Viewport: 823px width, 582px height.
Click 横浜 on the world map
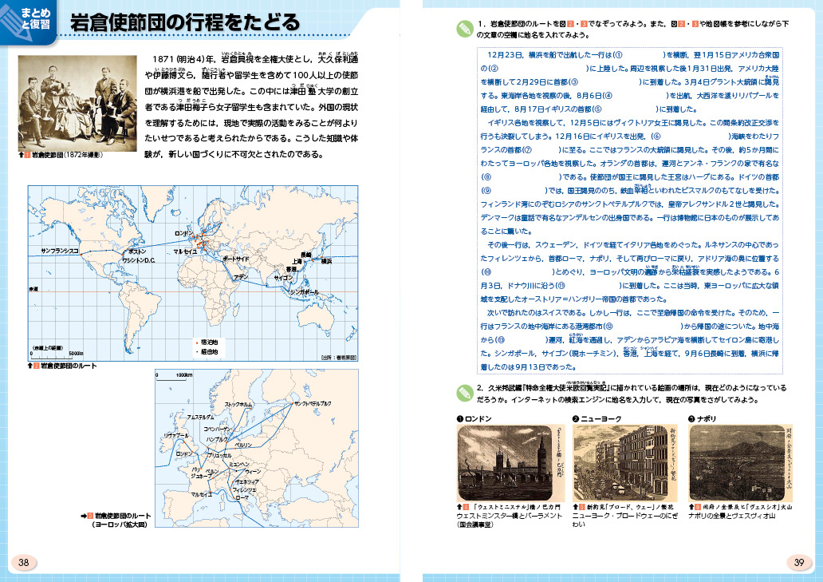(326, 261)
